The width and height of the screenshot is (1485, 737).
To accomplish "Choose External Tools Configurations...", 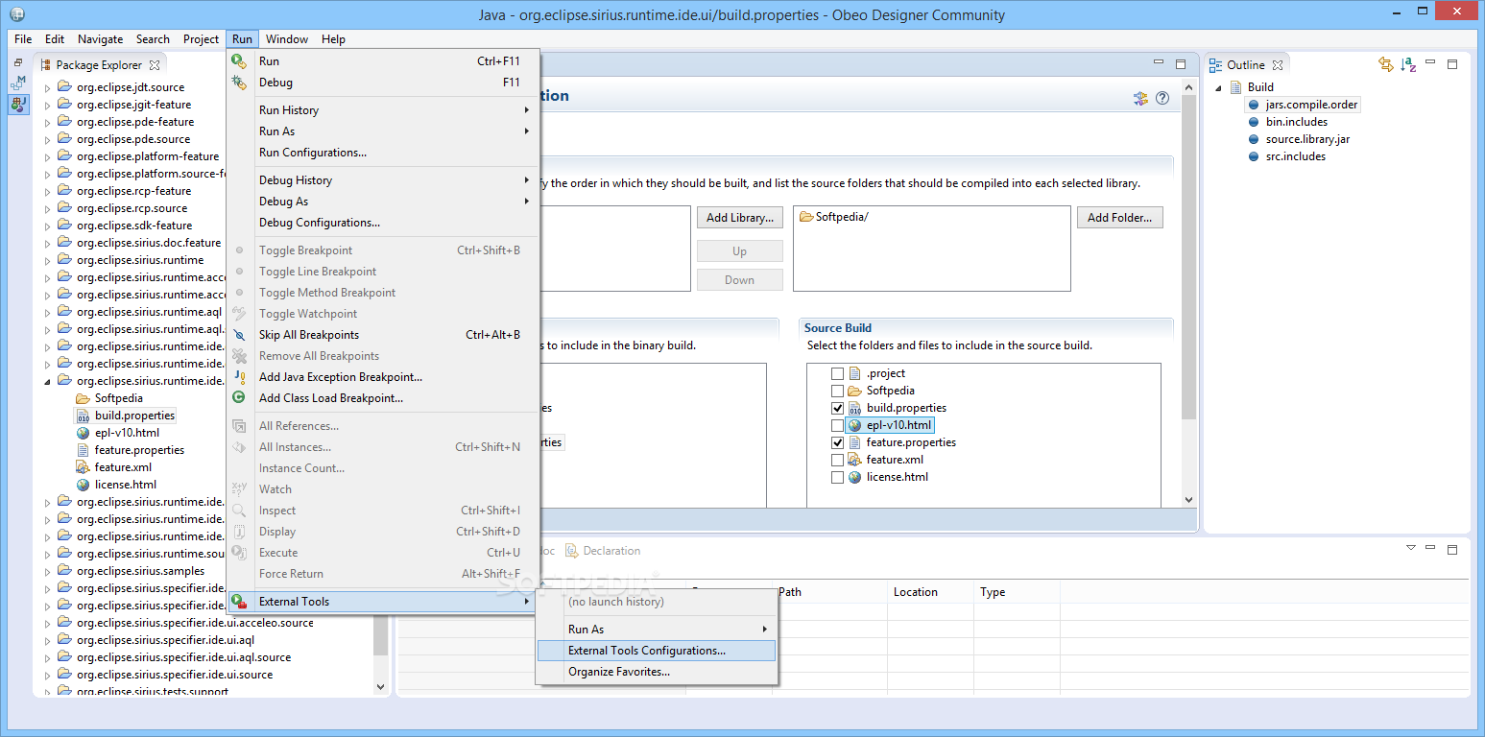I will click(657, 651).
